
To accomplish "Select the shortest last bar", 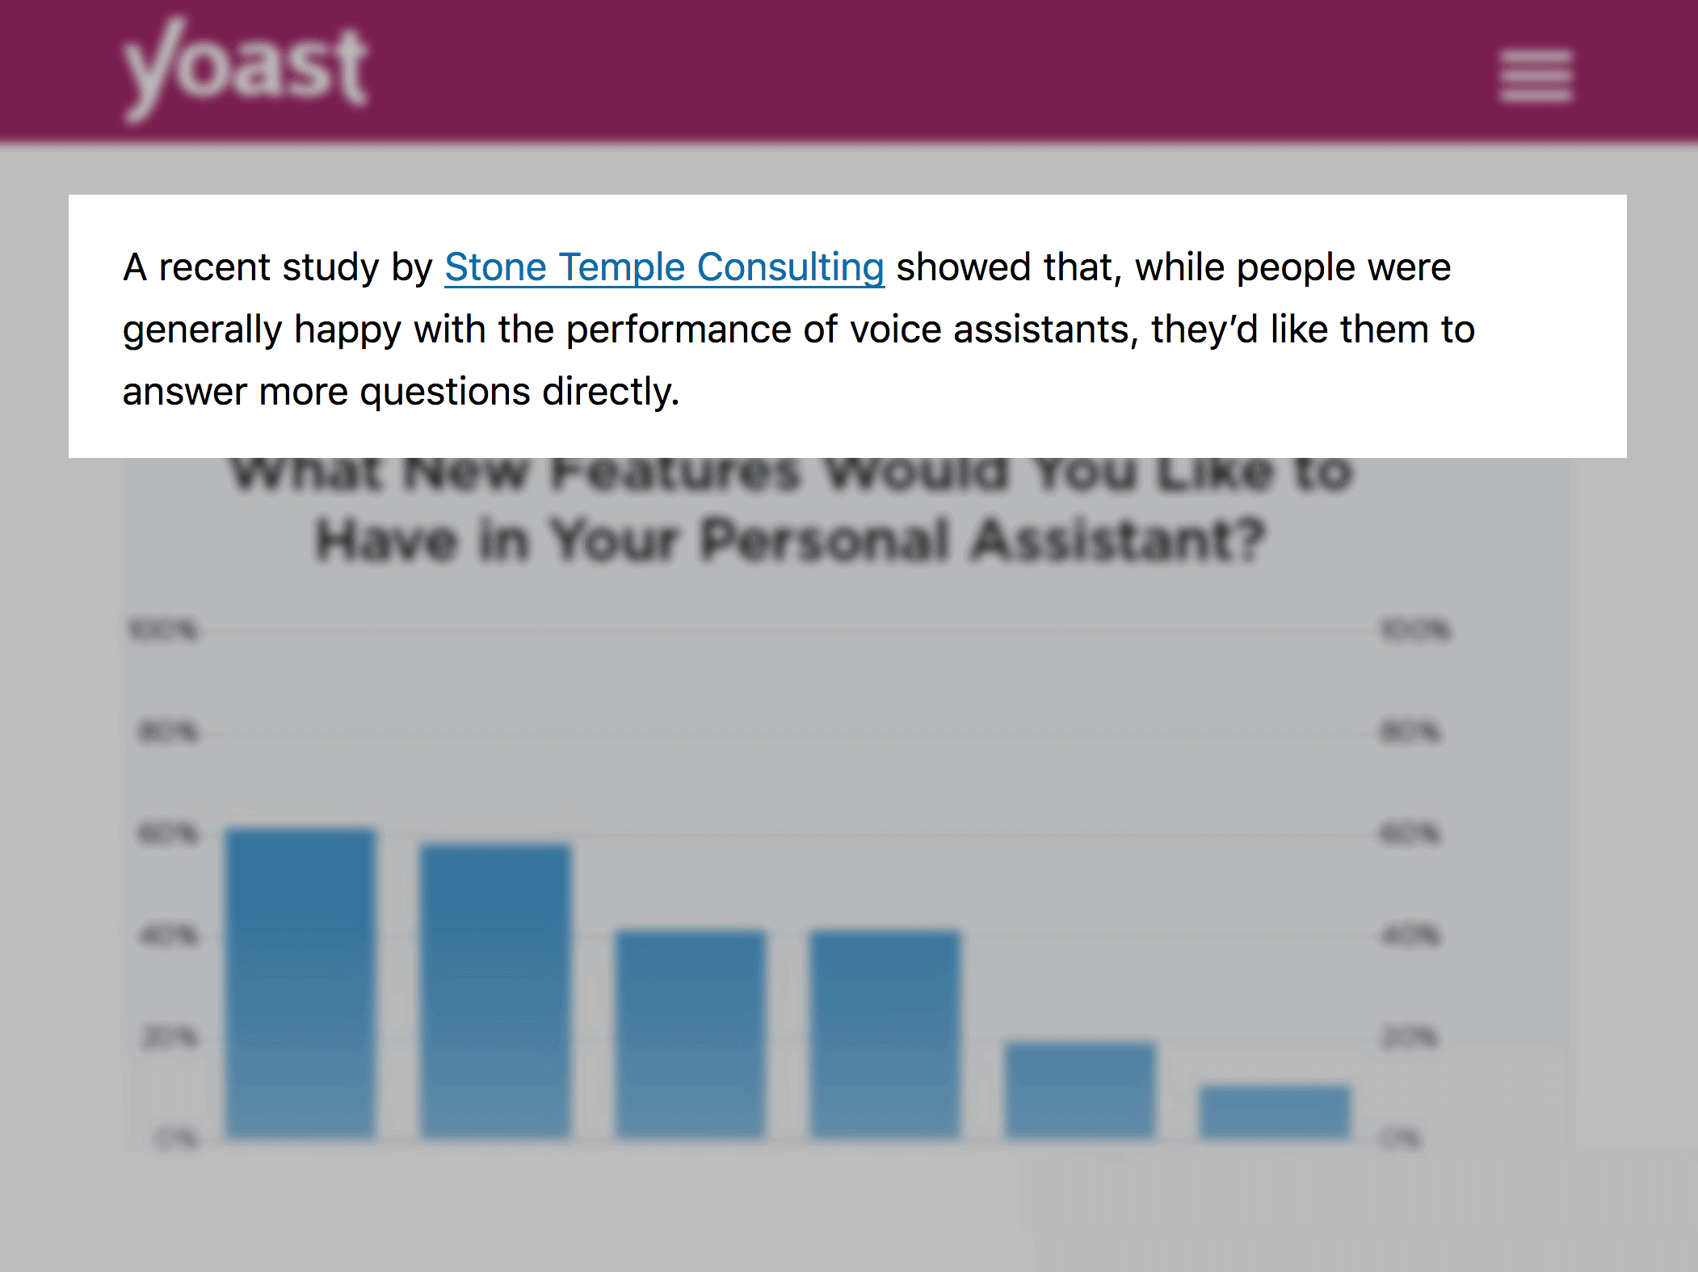I will click(1275, 1112).
